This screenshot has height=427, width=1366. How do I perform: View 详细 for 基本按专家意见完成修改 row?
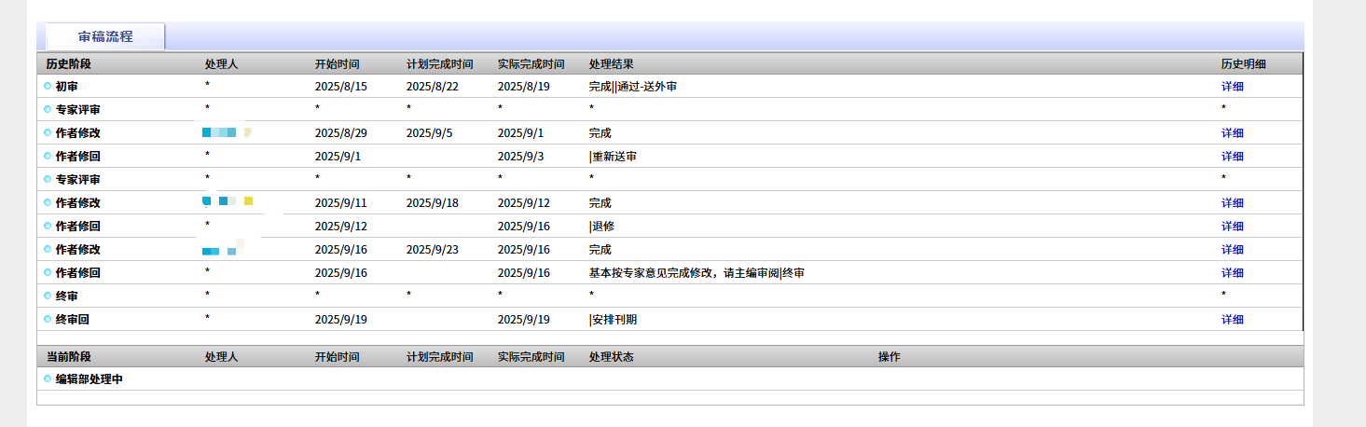tap(1232, 273)
